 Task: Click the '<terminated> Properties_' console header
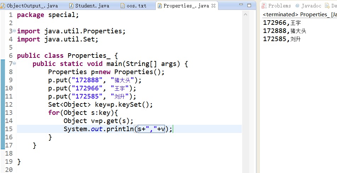(296, 15)
